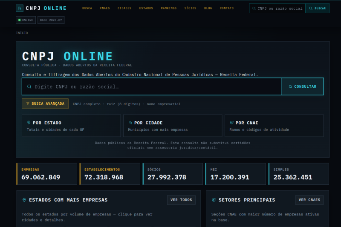Click the MEI 17.200.391 stat card

click(x=236, y=174)
